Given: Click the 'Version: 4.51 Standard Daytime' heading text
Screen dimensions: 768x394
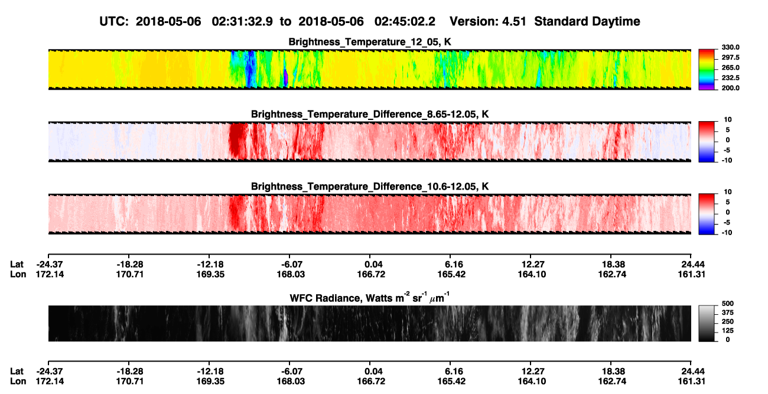Looking at the screenshot, I should (x=545, y=21).
